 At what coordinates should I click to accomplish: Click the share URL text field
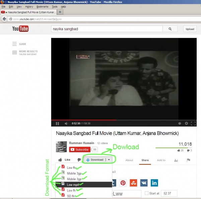(x=127, y=194)
